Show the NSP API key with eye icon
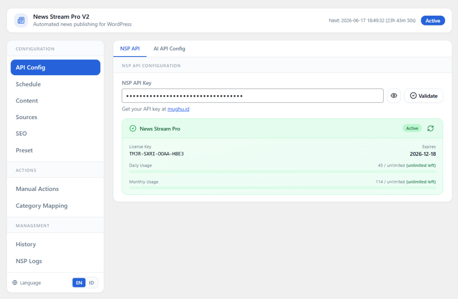 pyautogui.click(x=394, y=96)
